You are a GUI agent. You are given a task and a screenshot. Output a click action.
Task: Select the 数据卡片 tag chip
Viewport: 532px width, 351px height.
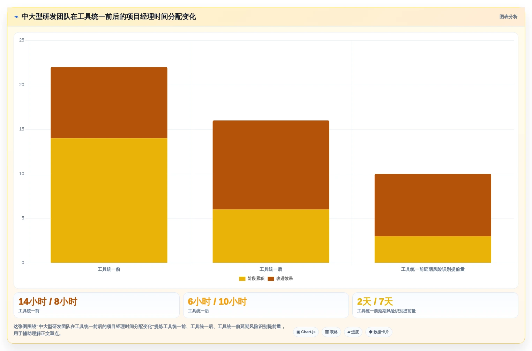(379, 332)
